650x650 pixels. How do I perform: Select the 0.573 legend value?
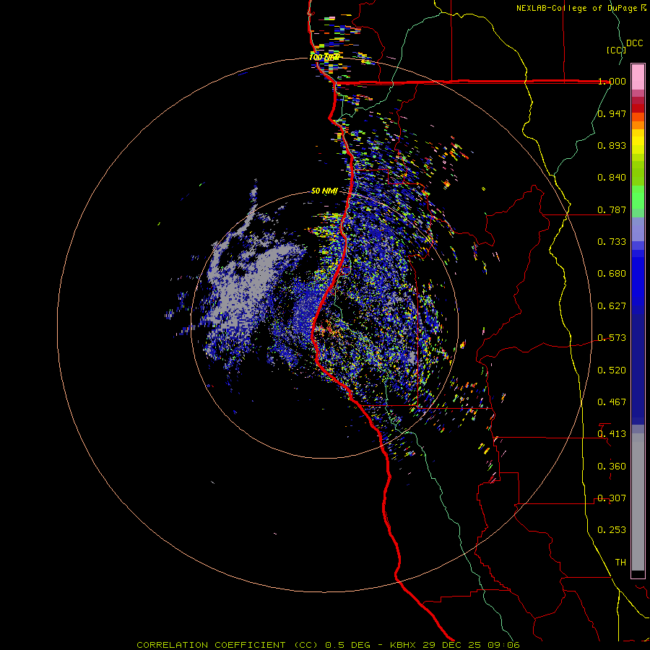click(x=612, y=338)
